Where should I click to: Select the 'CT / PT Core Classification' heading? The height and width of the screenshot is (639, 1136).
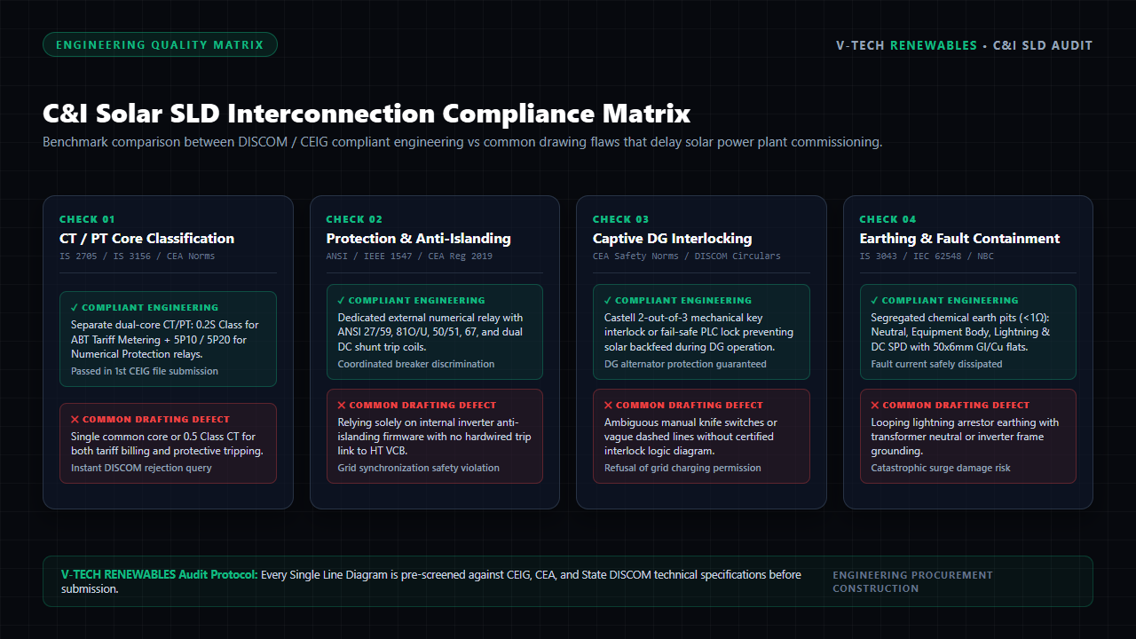[147, 238]
